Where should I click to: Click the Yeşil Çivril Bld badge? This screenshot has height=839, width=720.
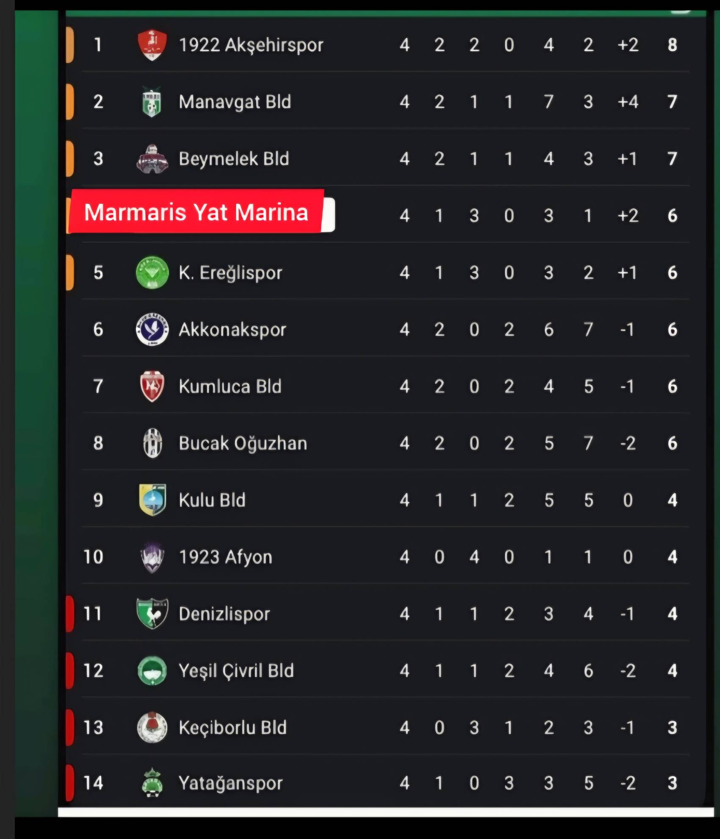[x=152, y=671]
